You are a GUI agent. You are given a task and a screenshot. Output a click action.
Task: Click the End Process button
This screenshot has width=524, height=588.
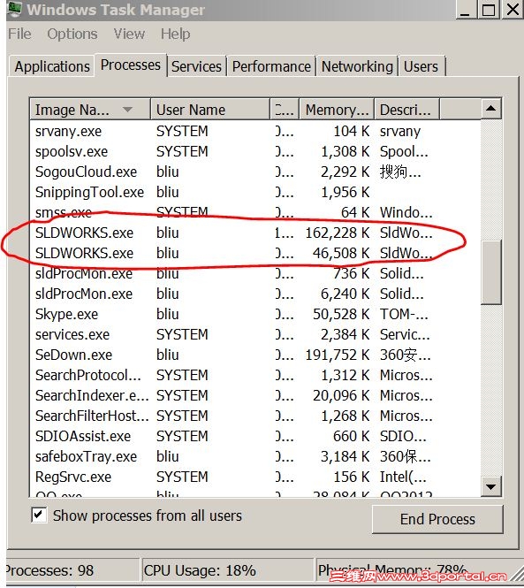tap(437, 519)
